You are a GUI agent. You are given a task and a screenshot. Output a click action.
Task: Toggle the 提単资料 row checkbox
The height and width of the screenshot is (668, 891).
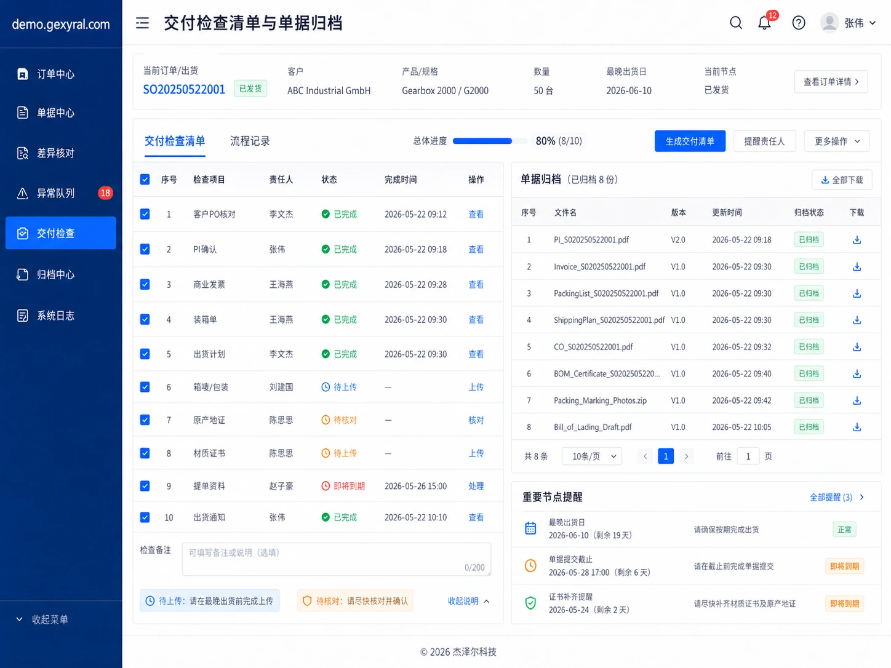145,486
